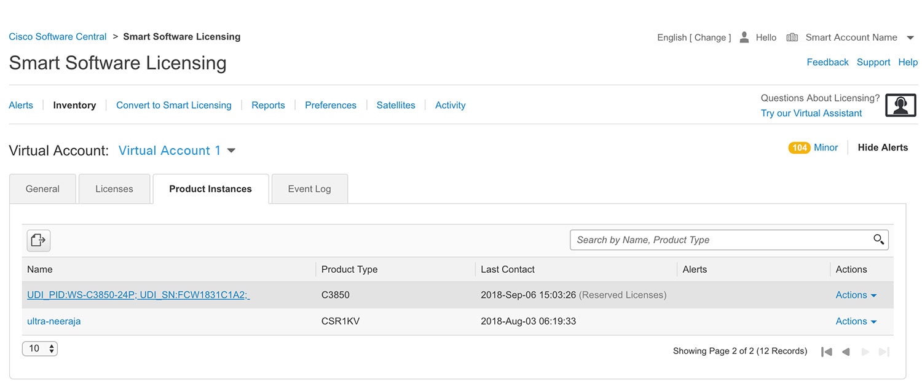Open Actions menu for the C3850 row
The image size is (922, 381).
tap(856, 295)
